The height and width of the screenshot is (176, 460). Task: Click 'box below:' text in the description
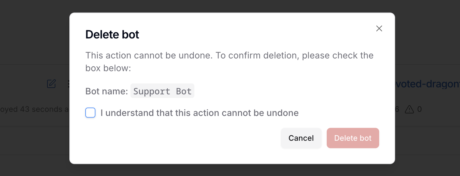(x=108, y=68)
